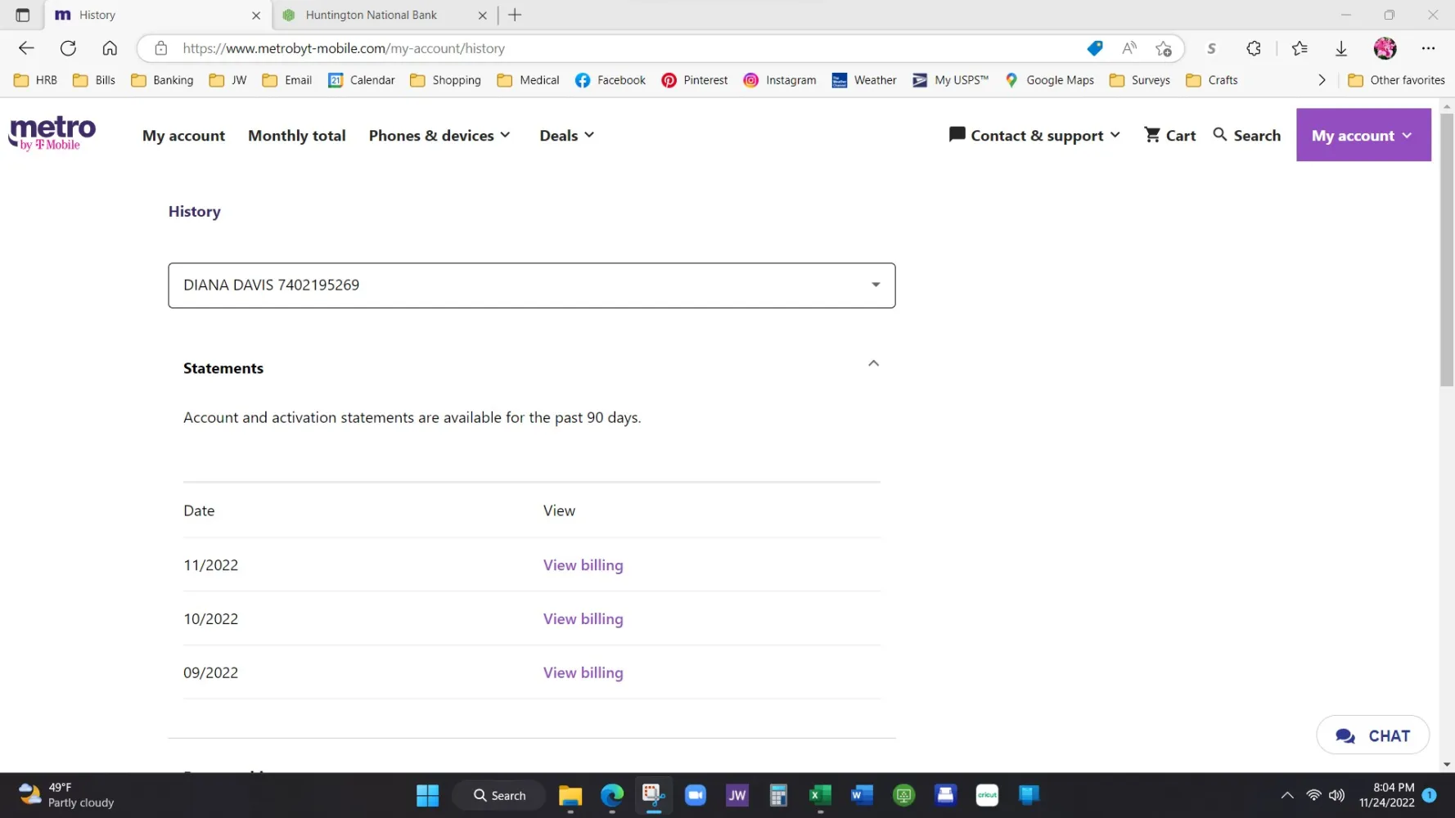The width and height of the screenshot is (1455, 818).
Task: Click the purple My account button
Action: [x=1363, y=136]
